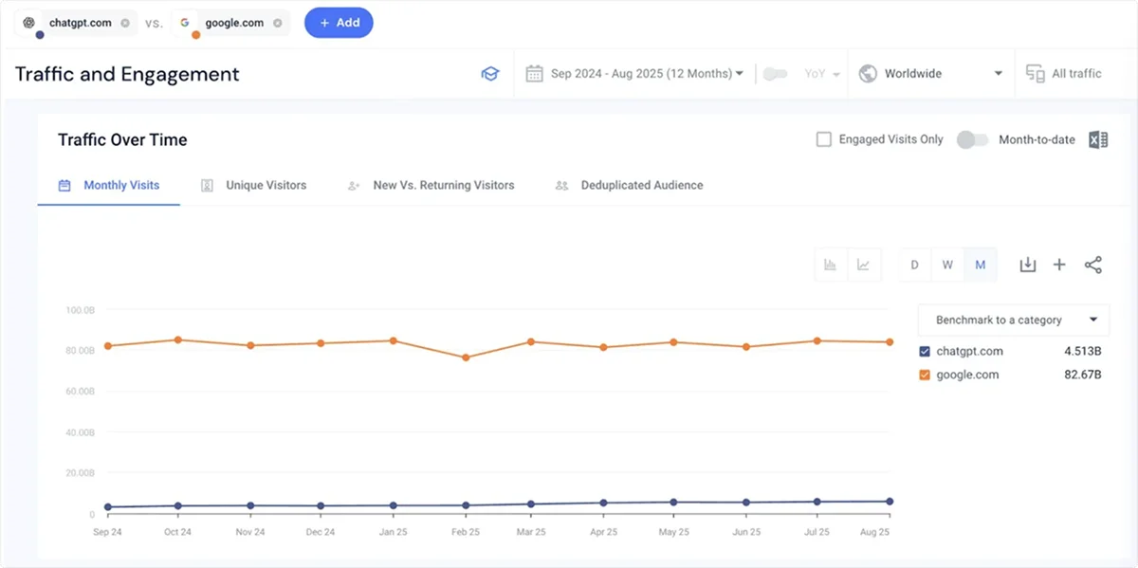Switch chart to bar chart view
Image resolution: width=1138 pixels, height=568 pixels.
[832, 265]
